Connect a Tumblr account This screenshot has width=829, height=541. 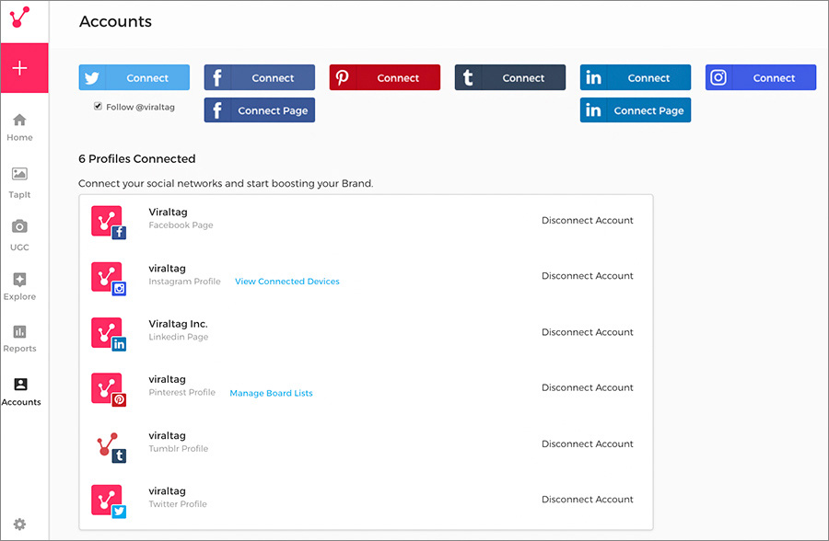(510, 77)
